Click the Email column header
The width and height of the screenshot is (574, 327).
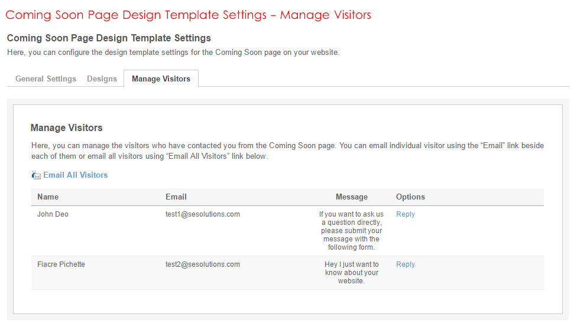click(x=176, y=197)
